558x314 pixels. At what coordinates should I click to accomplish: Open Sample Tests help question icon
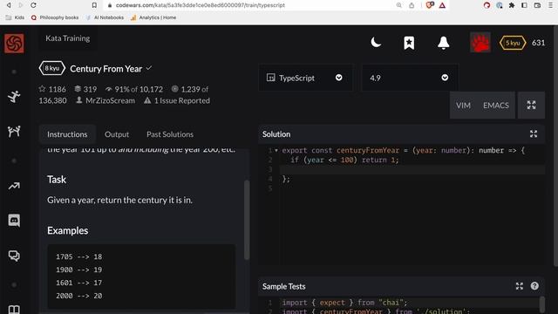tap(534, 286)
